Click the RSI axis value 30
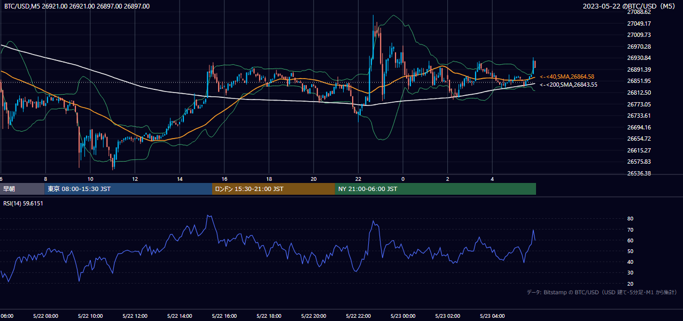This screenshot has height=321, width=683. point(630,272)
